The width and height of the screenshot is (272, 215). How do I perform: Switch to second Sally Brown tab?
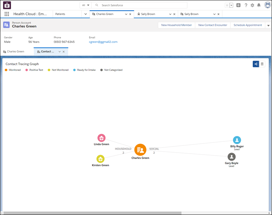[x=191, y=14]
